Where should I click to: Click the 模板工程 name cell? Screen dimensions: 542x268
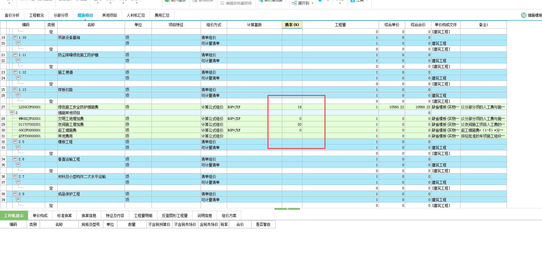click(91, 142)
